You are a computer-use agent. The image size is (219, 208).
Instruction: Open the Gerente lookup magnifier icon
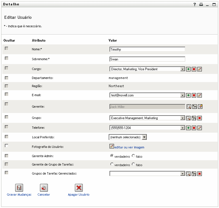[x=188, y=107]
